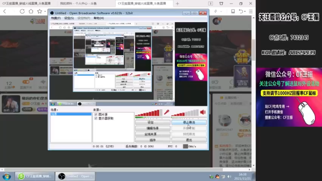Go back in the browser
This screenshot has width=322, height=181.
coord(5,11)
